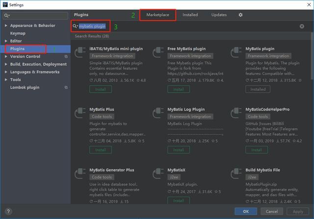
Task: Open the plugins gear settings menu
Action: [240, 15]
